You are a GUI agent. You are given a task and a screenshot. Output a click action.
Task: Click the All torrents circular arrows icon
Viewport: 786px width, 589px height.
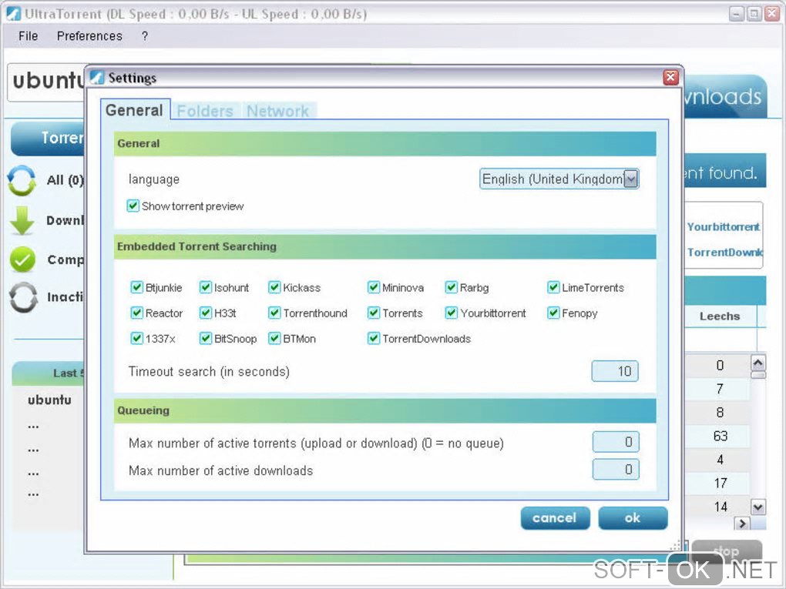pyautogui.click(x=22, y=180)
